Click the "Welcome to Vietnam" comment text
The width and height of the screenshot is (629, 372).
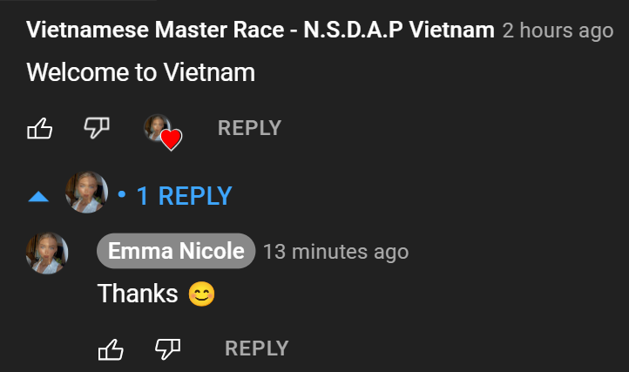click(x=141, y=72)
